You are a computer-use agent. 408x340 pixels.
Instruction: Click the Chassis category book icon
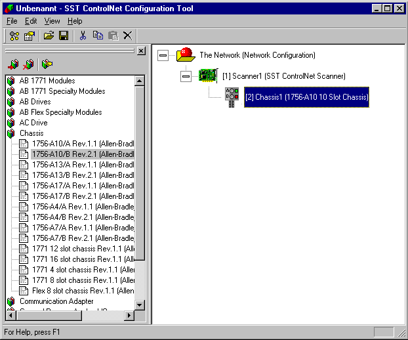pyautogui.click(x=11, y=133)
